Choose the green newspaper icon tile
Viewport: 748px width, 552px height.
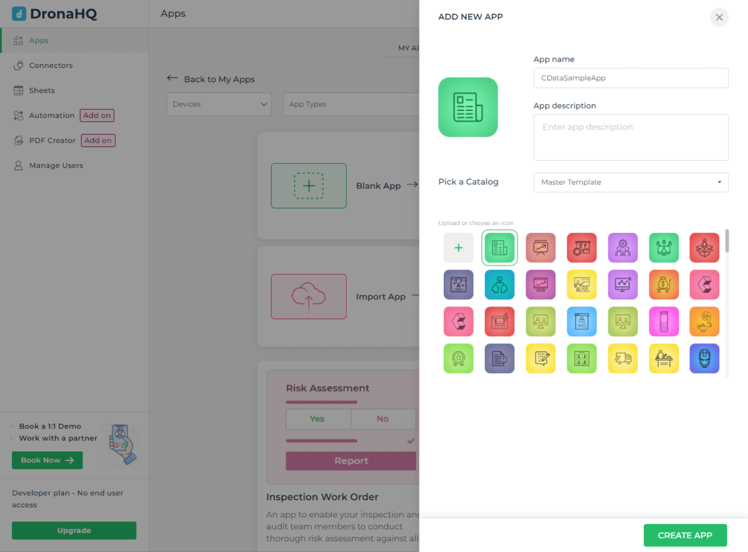click(x=499, y=247)
